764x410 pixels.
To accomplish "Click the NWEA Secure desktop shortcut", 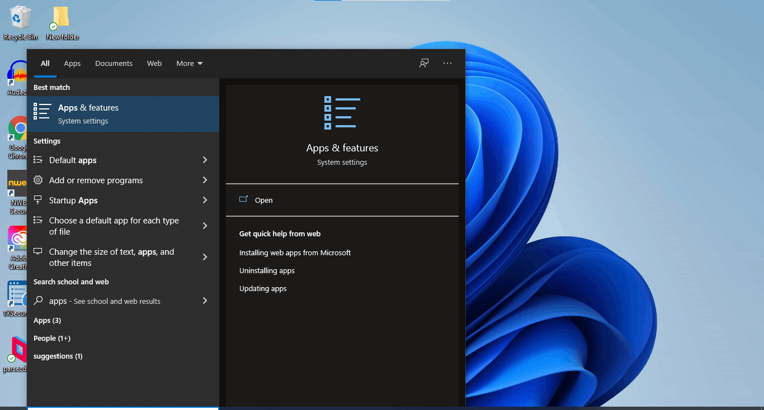I will click(x=17, y=193).
